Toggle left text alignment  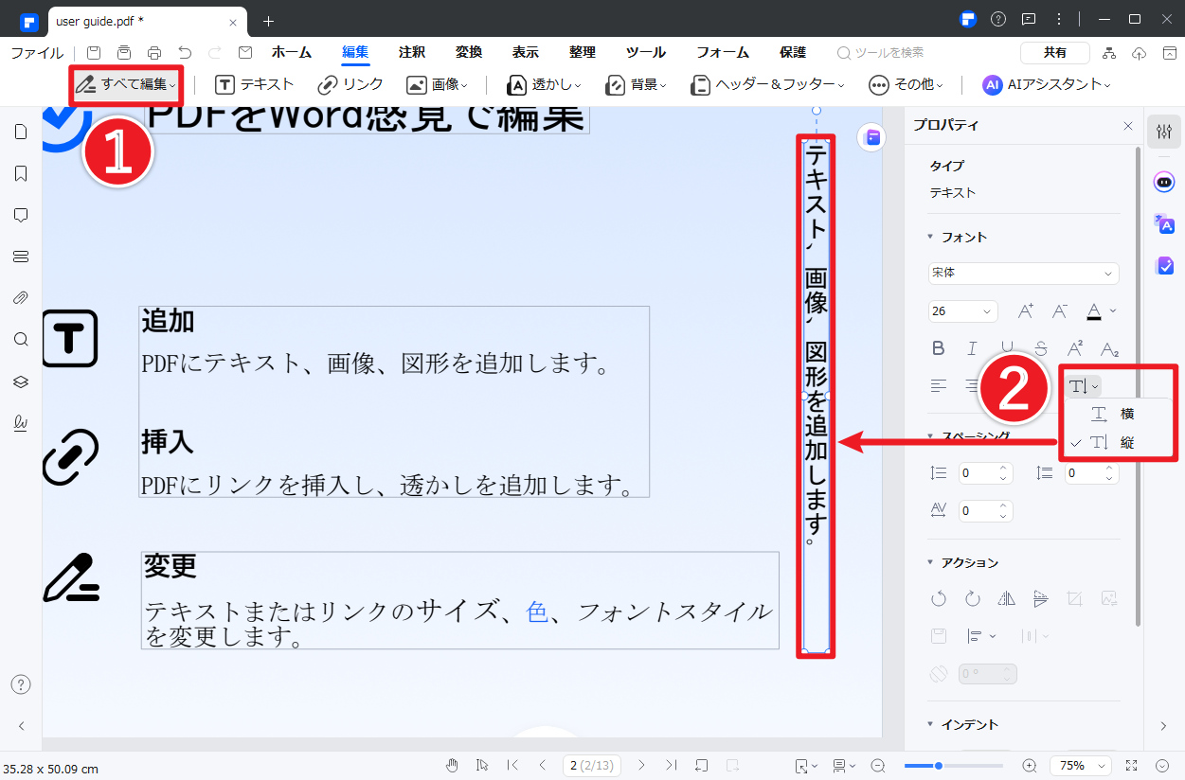pyautogui.click(x=938, y=386)
